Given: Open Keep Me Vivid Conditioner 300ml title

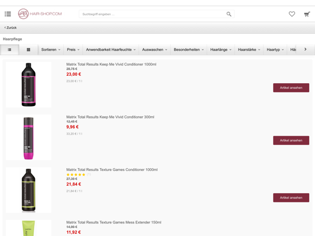Looking at the screenshot, I should click(110, 117).
